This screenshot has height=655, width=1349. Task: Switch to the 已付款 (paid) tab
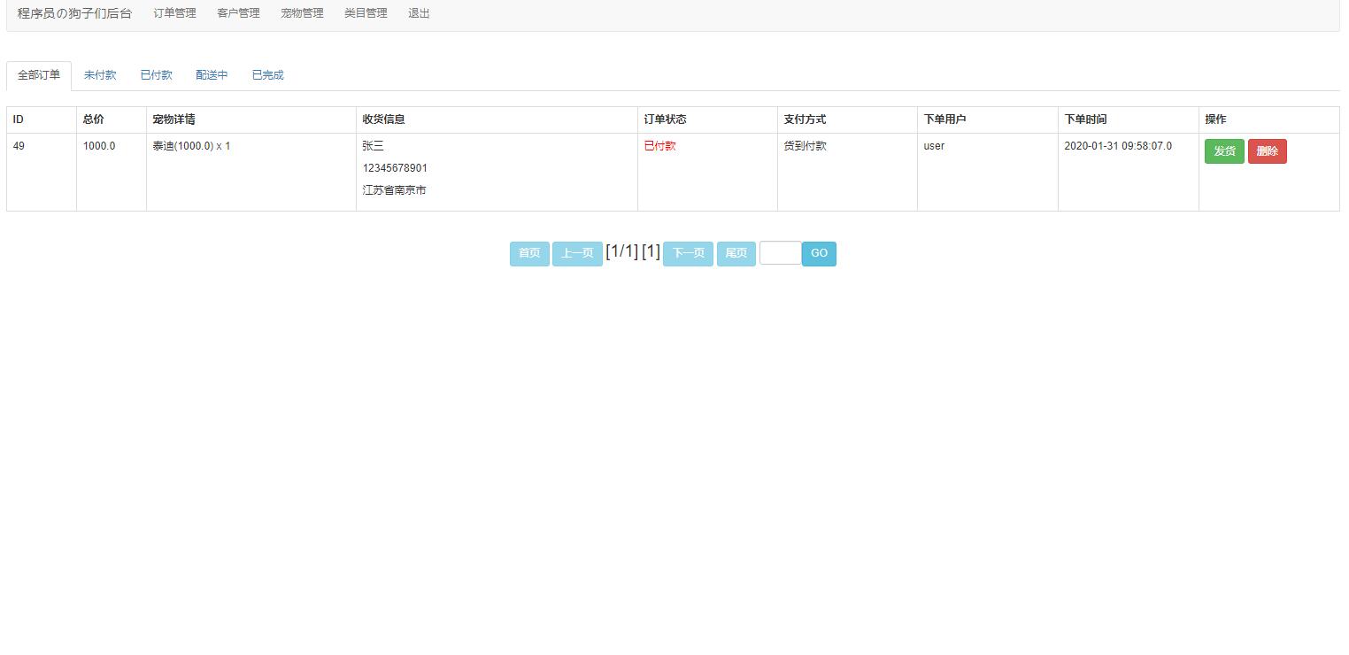click(x=156, y=75)
